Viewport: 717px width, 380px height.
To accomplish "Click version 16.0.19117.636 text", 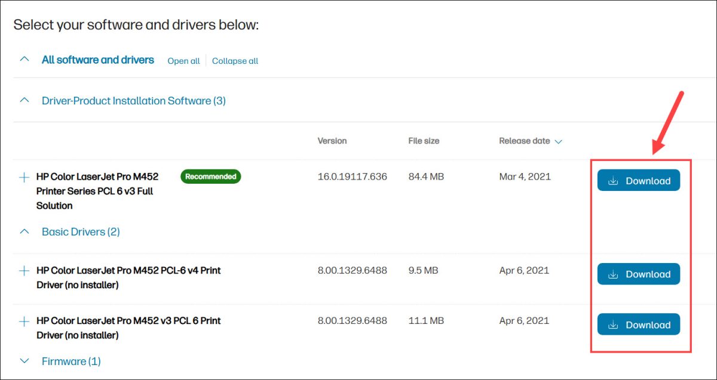I will (353, 177).
